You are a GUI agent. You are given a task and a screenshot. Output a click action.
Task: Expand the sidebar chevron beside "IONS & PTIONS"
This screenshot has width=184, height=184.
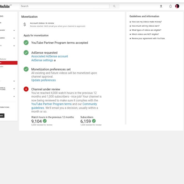click(14, 89)
